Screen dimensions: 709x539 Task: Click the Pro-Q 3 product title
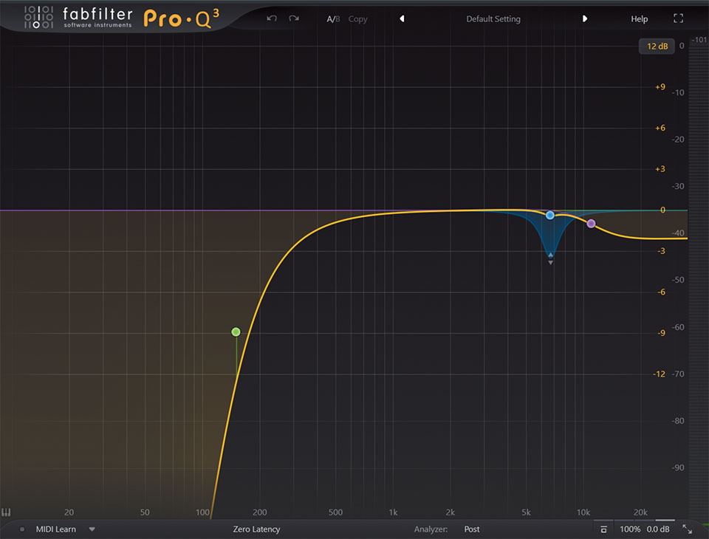coord(182,18)
